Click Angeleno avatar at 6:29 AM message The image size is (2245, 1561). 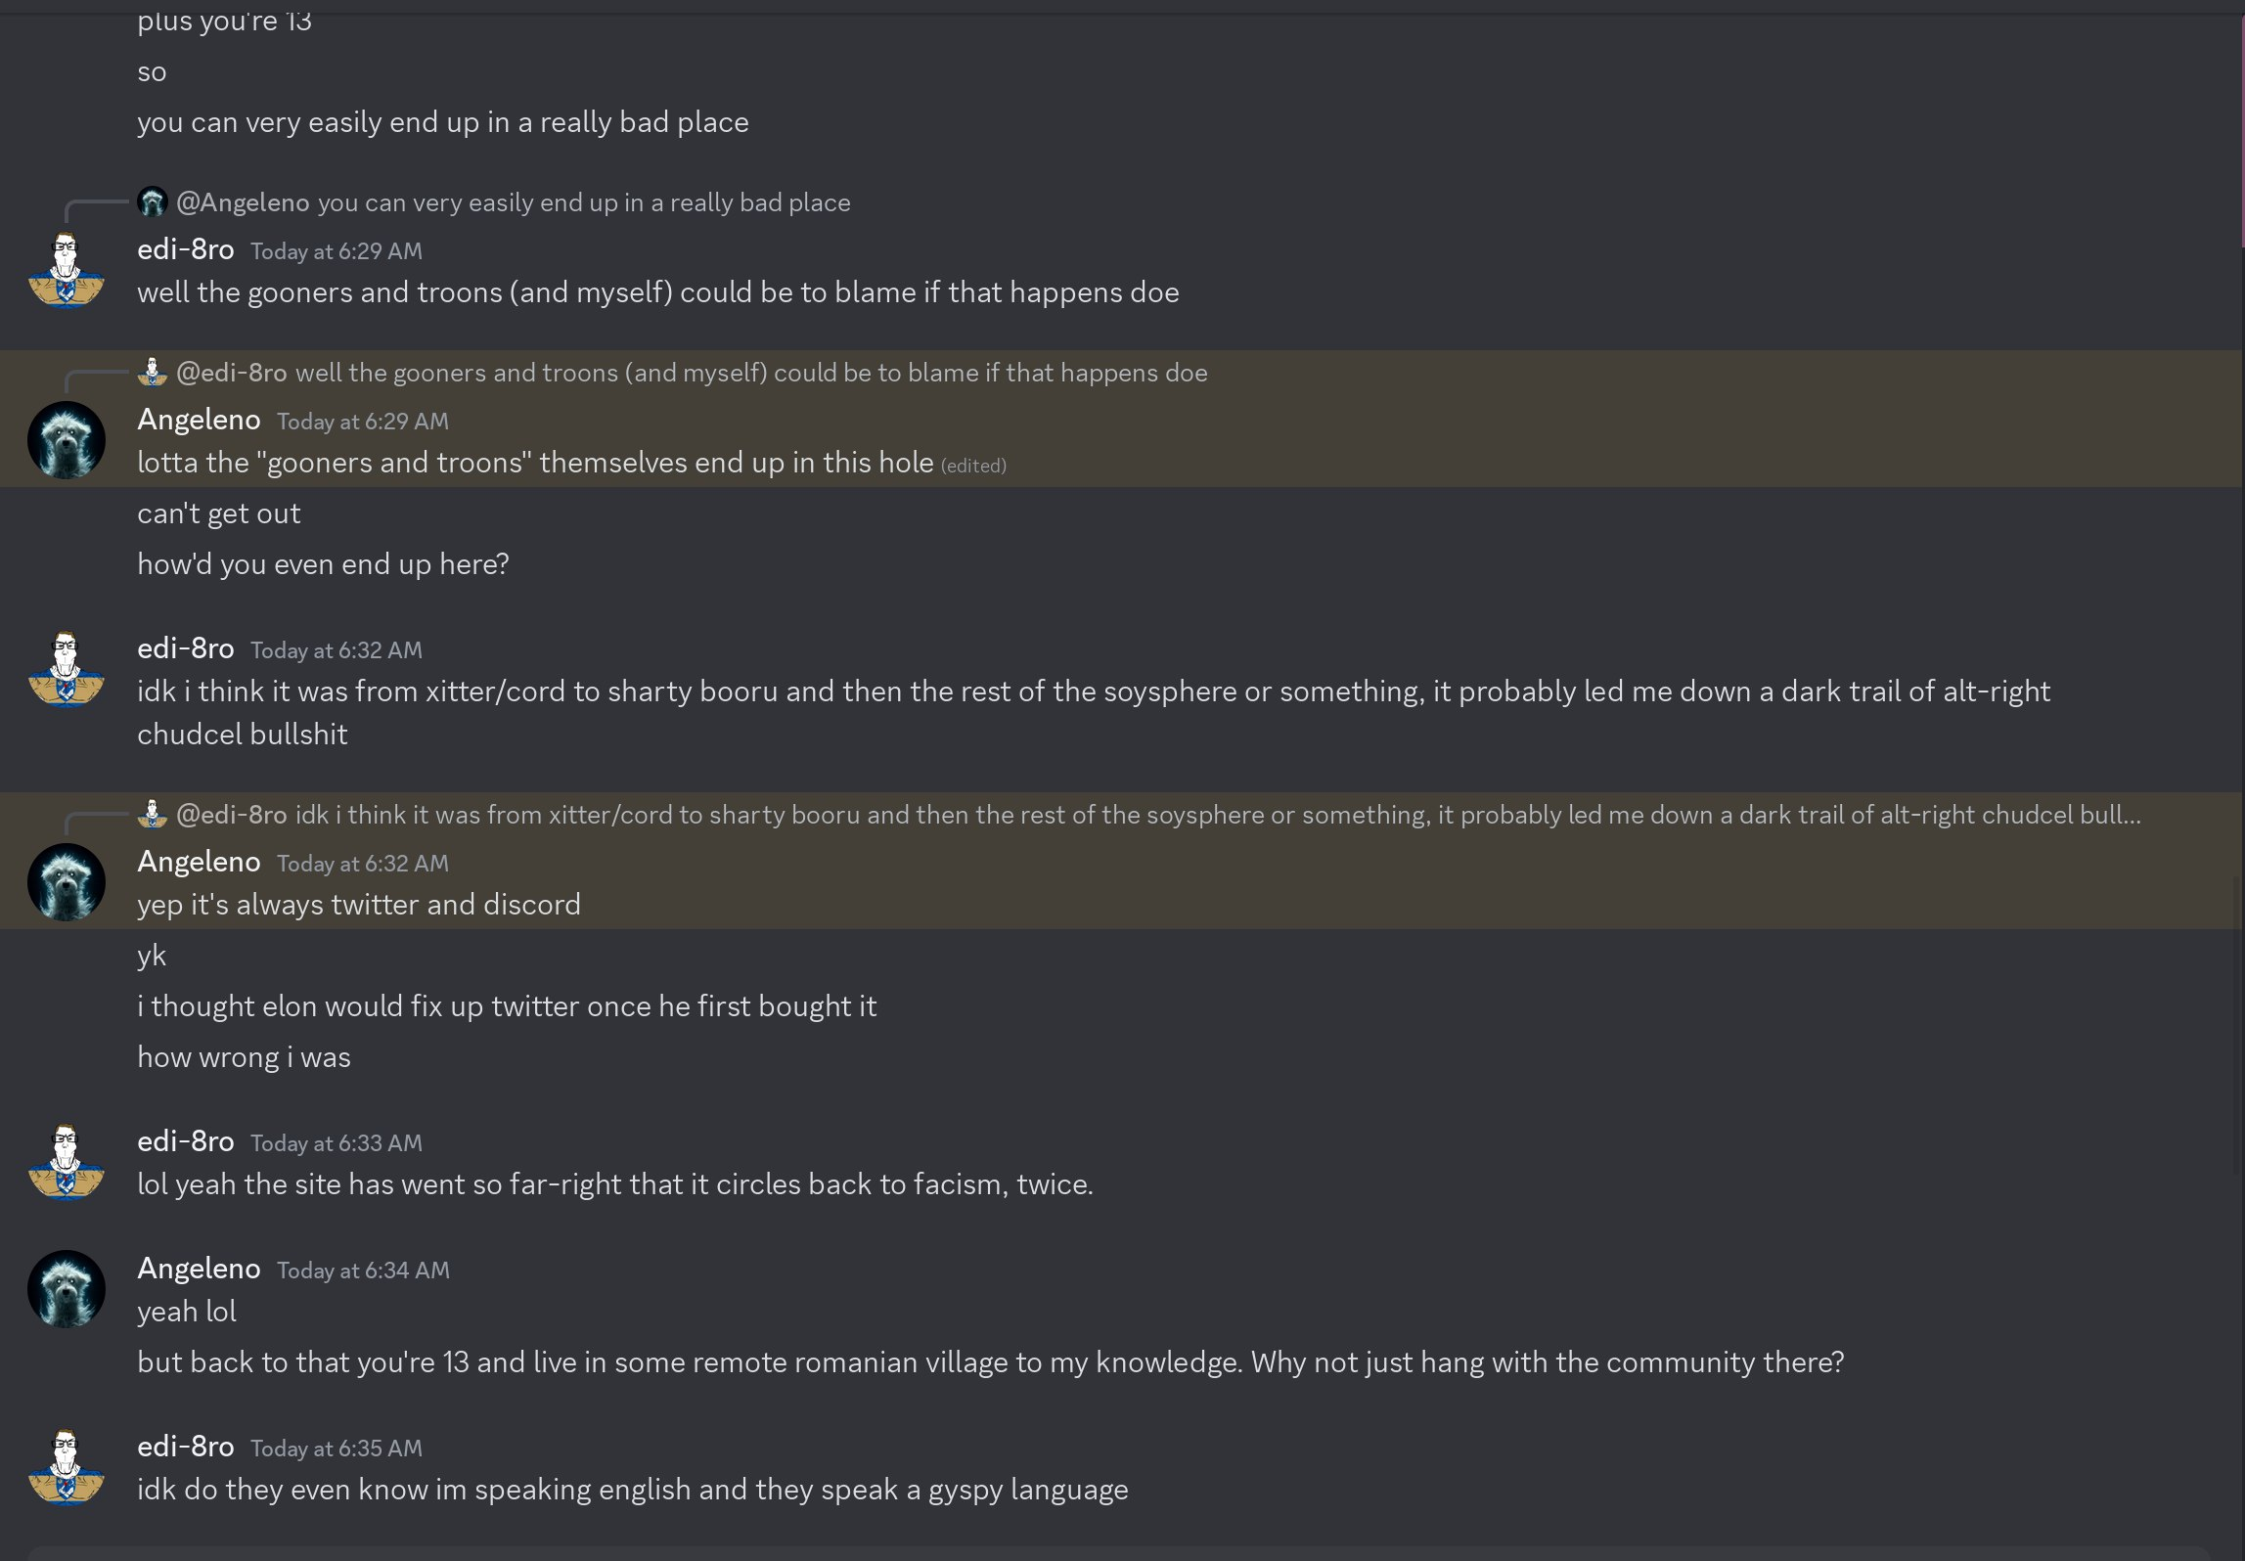coord(66,440)
